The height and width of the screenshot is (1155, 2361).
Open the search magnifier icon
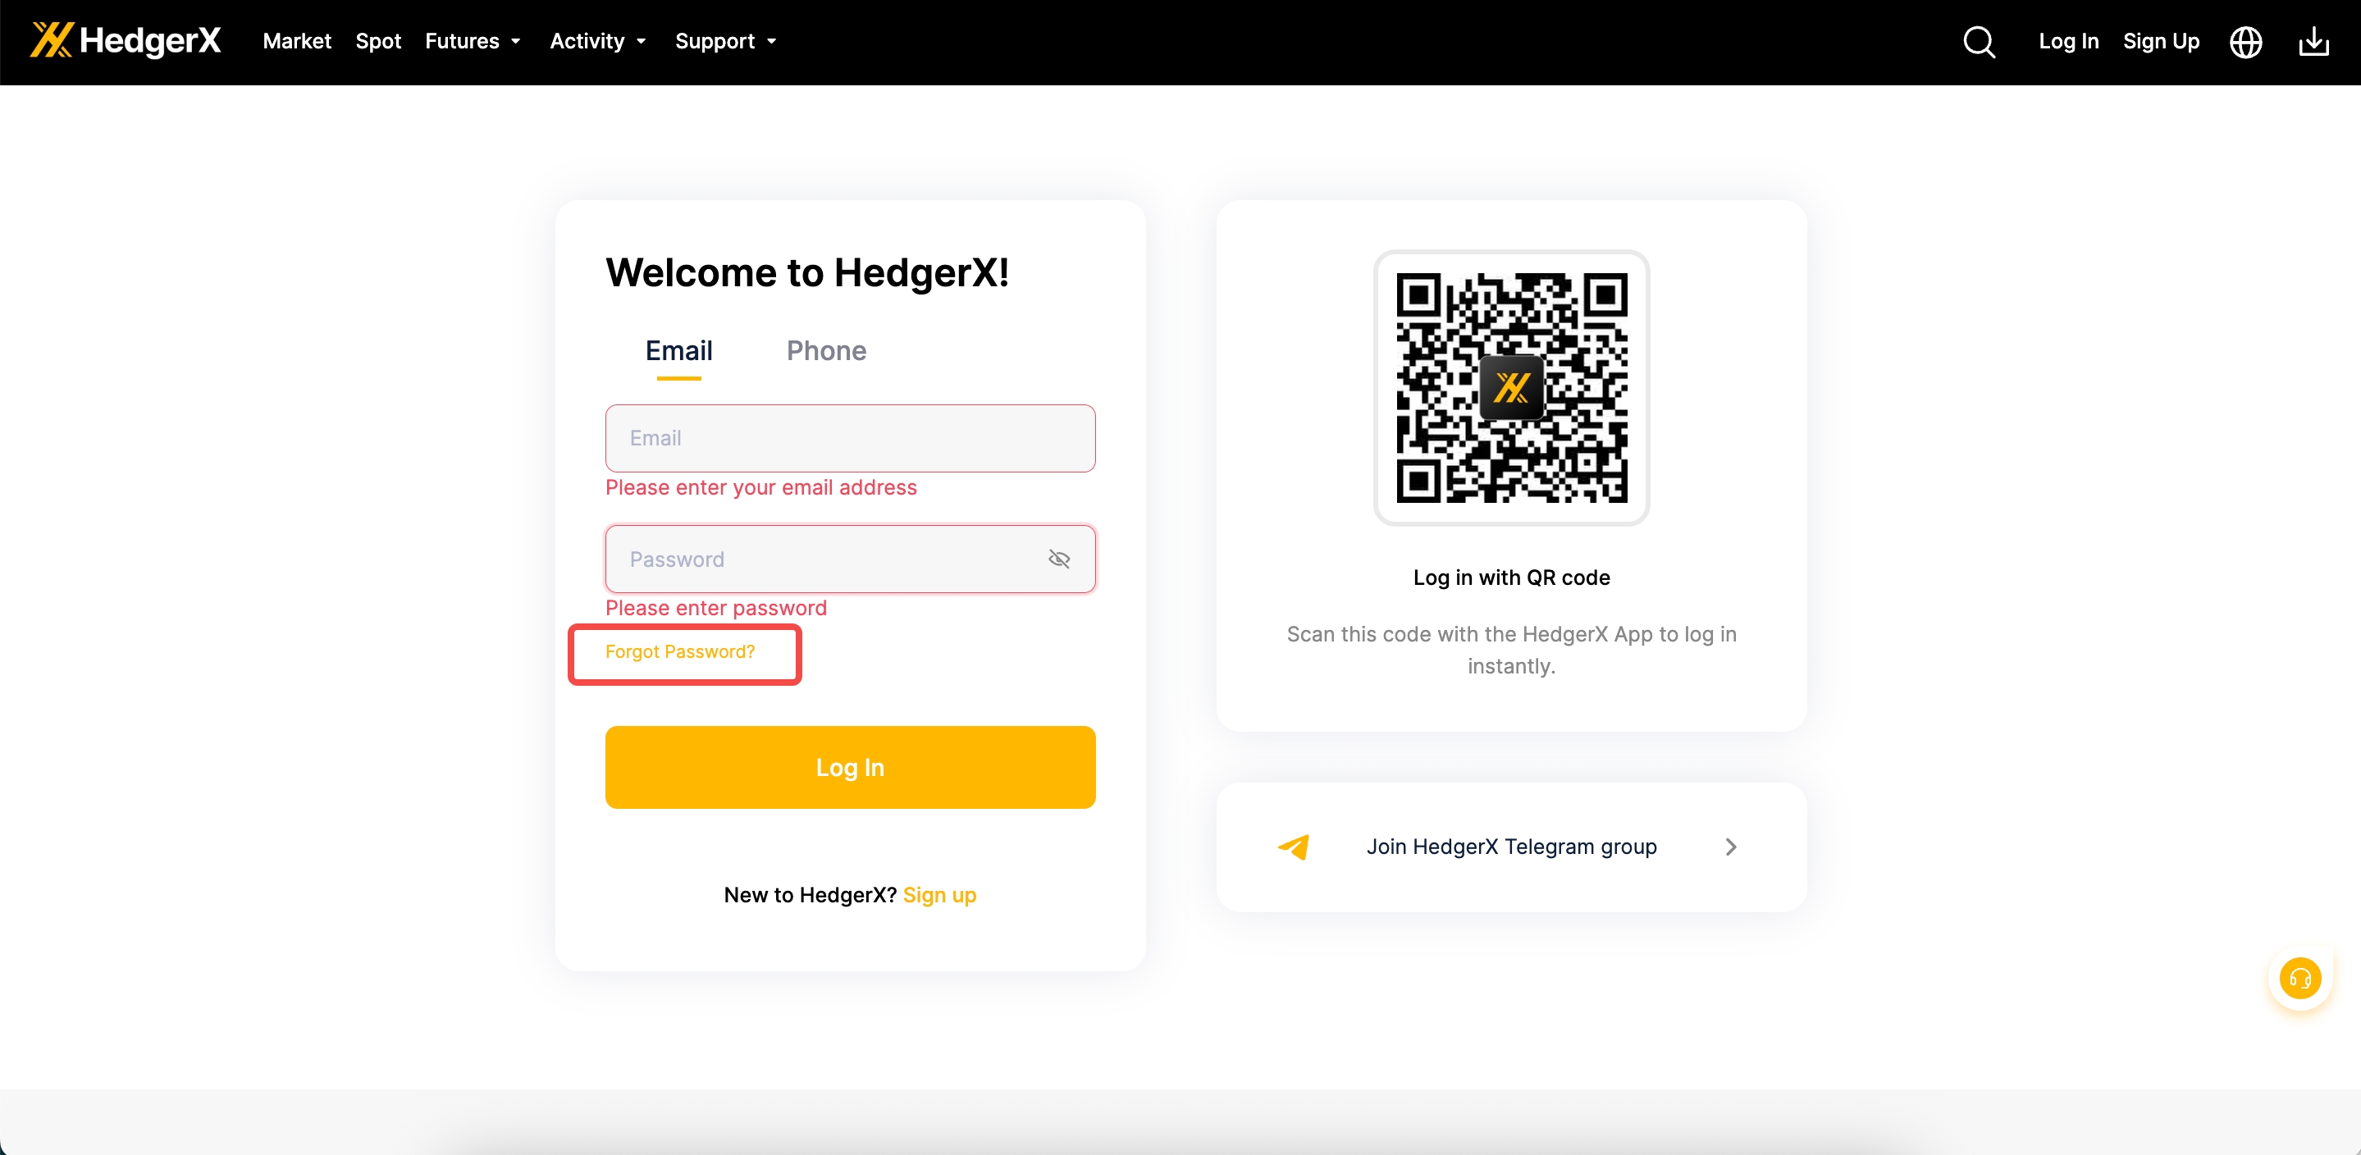pos(1979,41)
